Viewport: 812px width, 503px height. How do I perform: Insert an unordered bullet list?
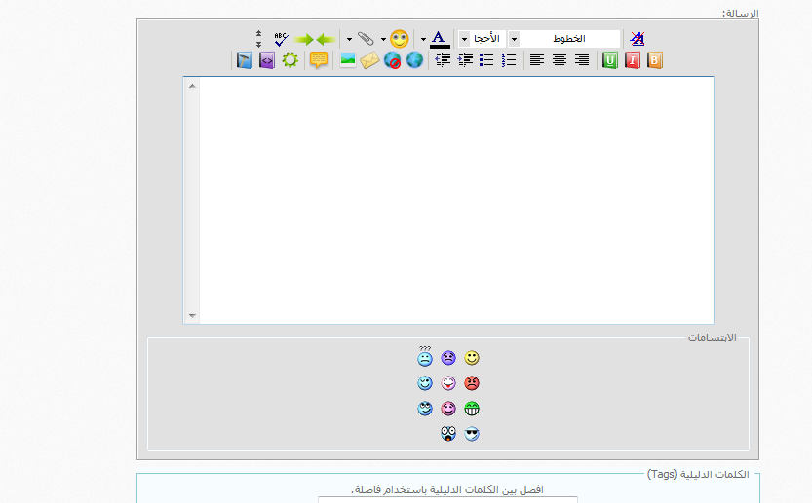(486, 60)
